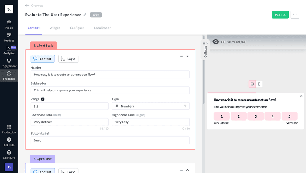Viewport: 306px width, 173px height.
Task: Click the Userpilot logo icon
Action: pyautogui.click(x=9, y=9)
